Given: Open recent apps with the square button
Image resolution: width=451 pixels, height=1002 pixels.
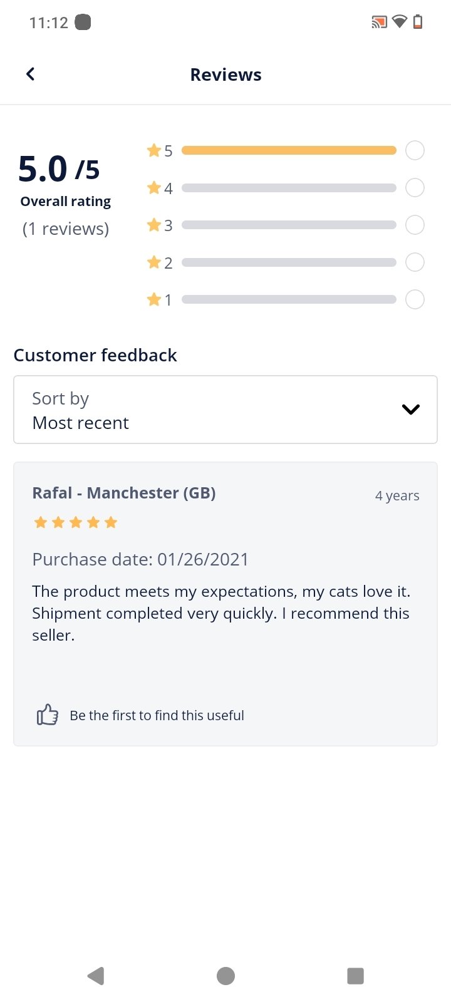Looking at the screenshot, I should pos(355,976).
